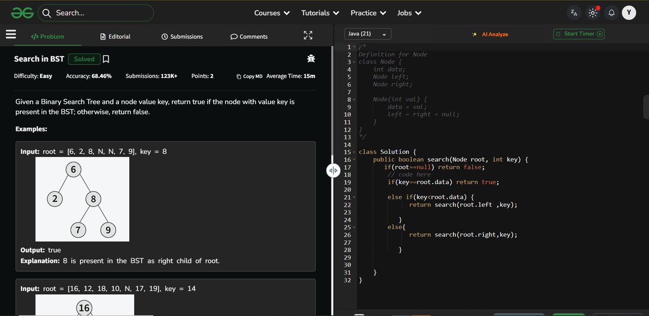The width and height of the screenshot is (649, 316).
Task: Bookmark the Search in BST problem
Action: tap(106, 58)
